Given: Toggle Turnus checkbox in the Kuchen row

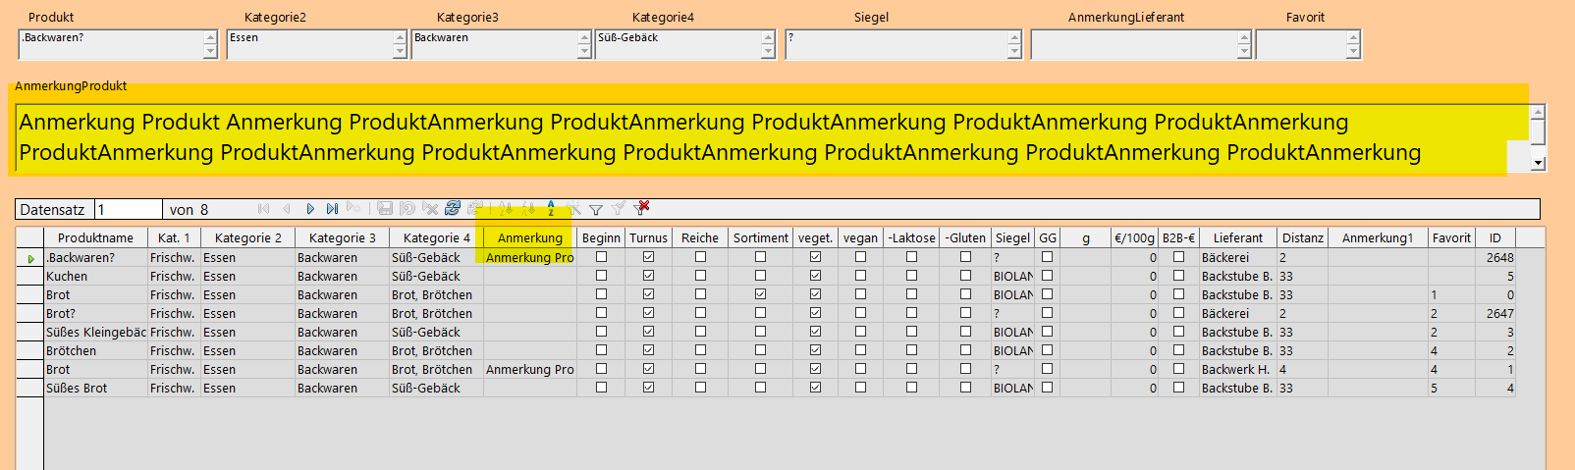Looking at the screenshot, I should pyautogui.click(x=648, y=276).
